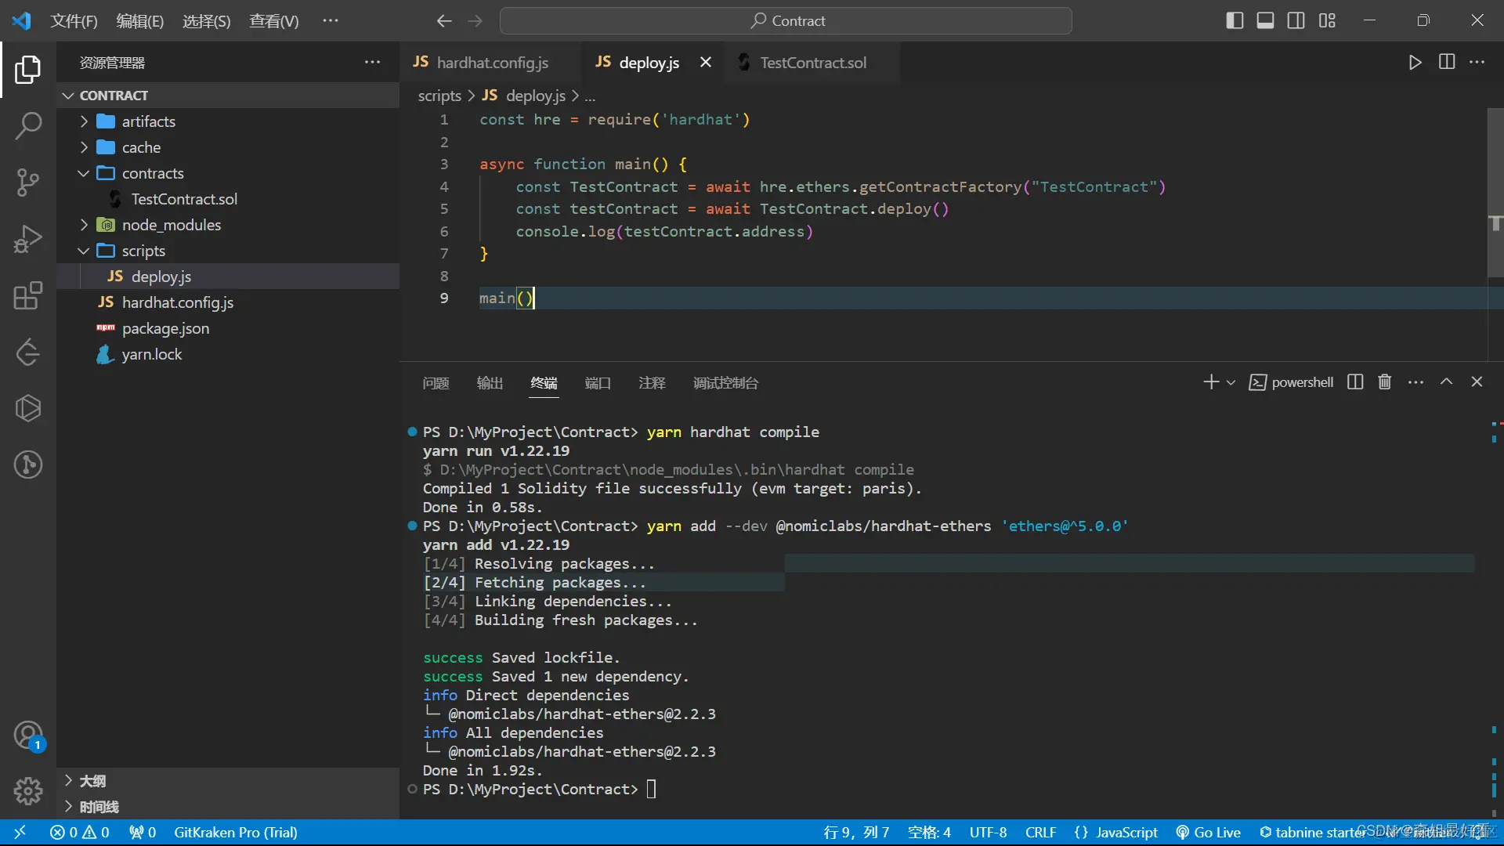
Task: Split the editor to the right
Action: pos(1447,63)
